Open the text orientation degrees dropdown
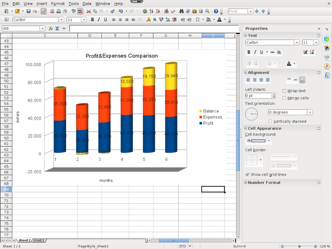 [310, 112]
